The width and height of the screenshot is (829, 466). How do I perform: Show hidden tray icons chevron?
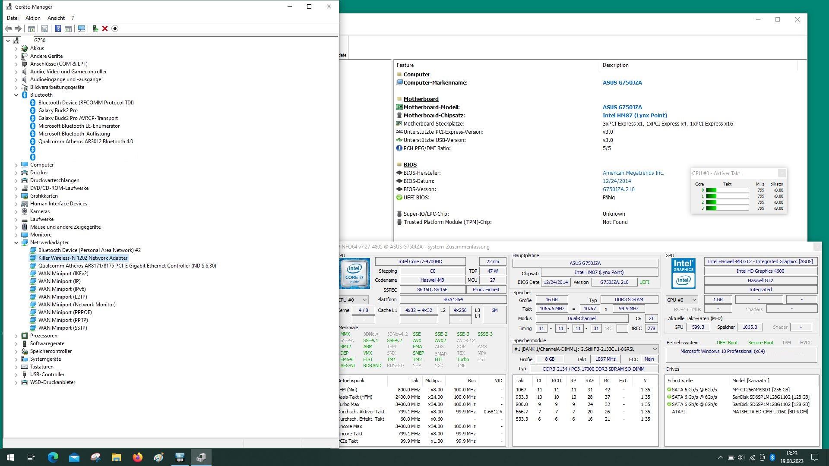tap(720, 457)
